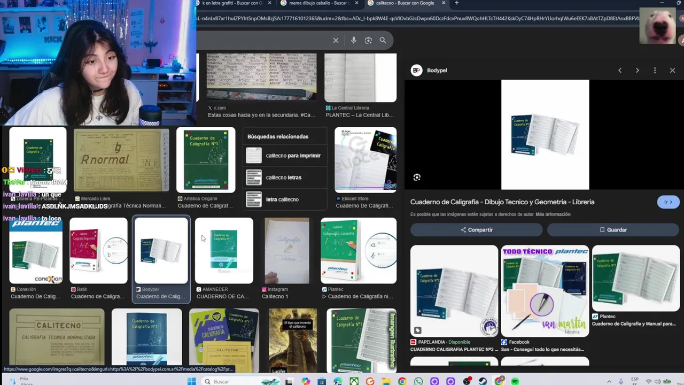Open Bodypel image result thumbnail

[161, 250]
